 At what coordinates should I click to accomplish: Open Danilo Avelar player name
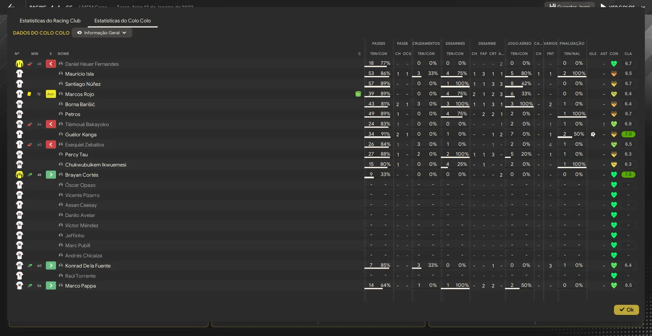(80, 215)
